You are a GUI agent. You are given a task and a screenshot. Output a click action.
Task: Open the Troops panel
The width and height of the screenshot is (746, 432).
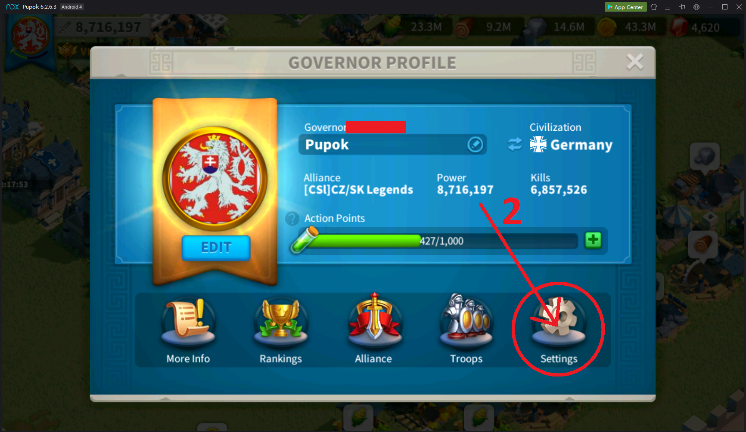tap(466, 323)
